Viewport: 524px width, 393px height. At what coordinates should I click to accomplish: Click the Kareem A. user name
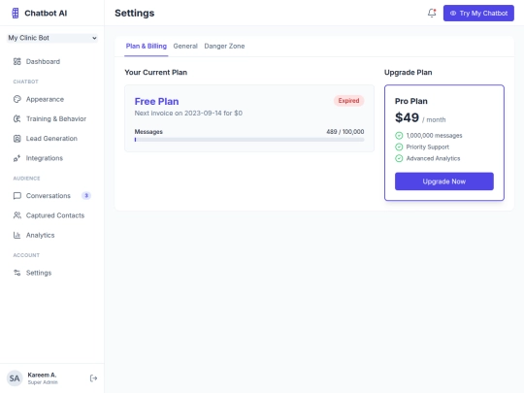tap(42, 375)
